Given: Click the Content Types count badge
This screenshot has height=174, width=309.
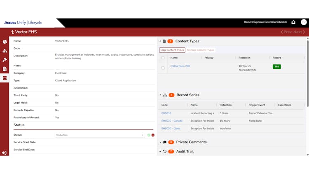Looking at the screenshot, I should point(170,41).
